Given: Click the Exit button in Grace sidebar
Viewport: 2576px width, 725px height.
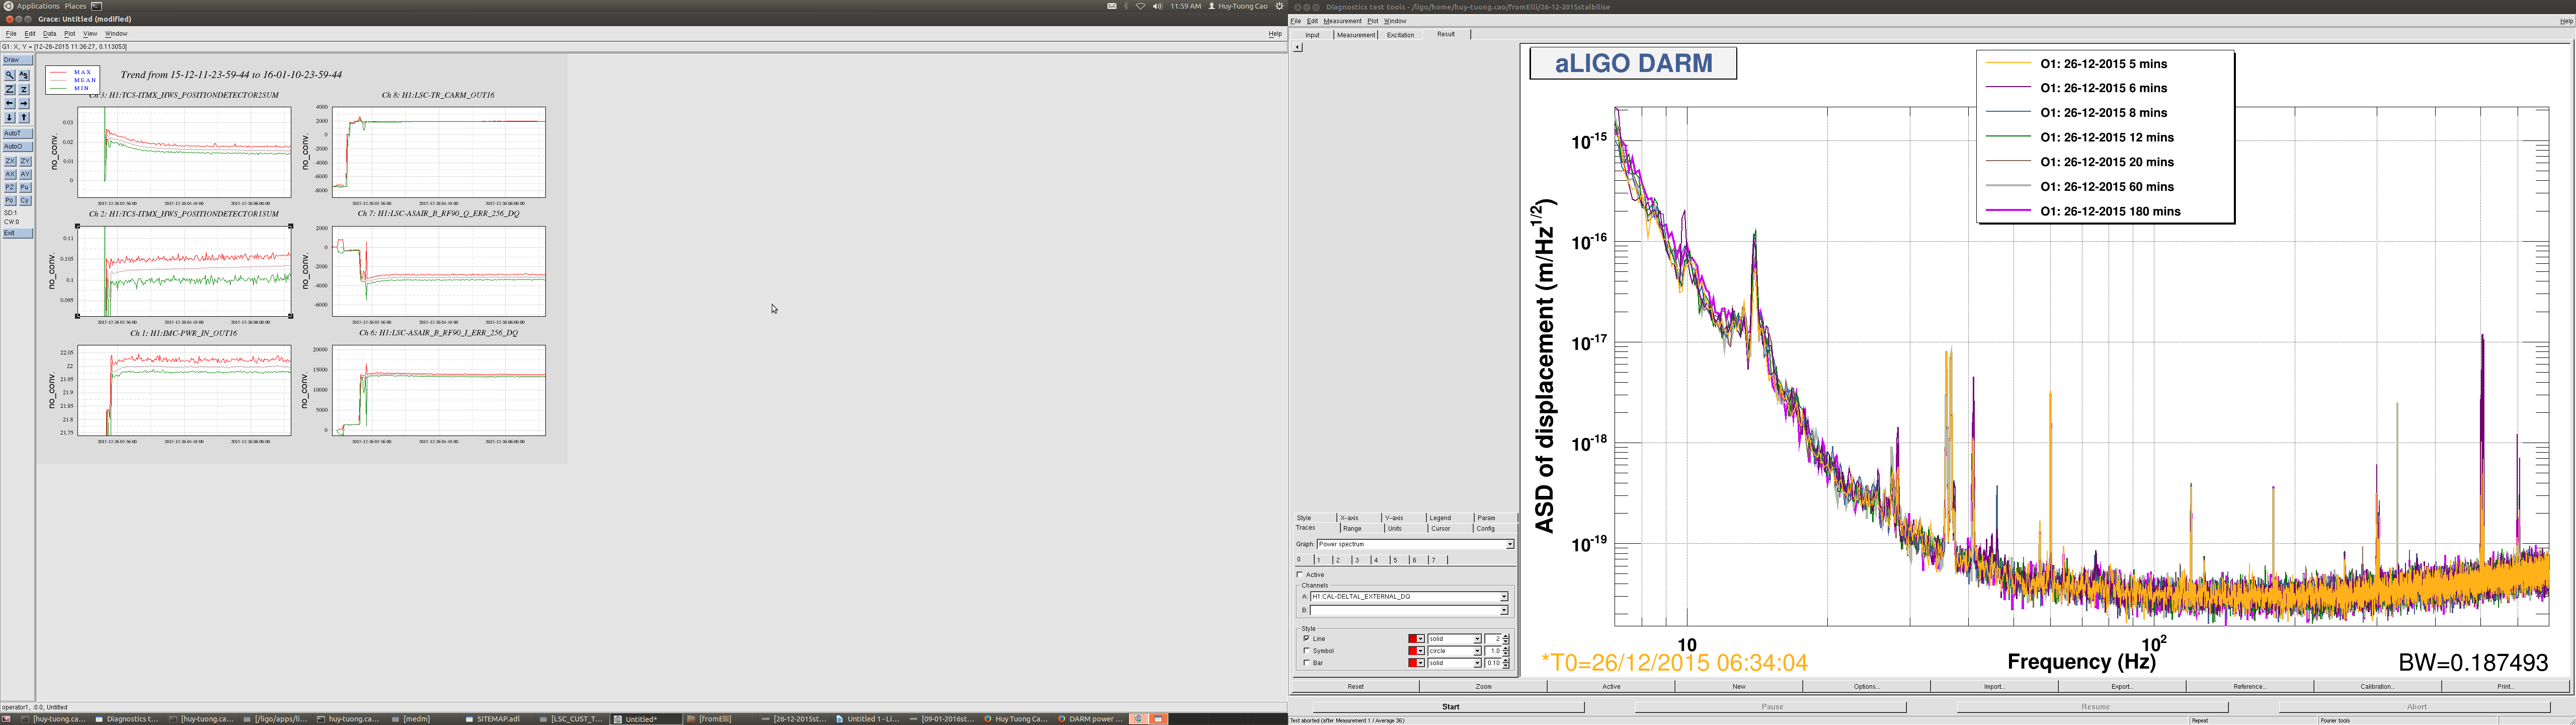Looking at the screenshot, I should (18, 233).
